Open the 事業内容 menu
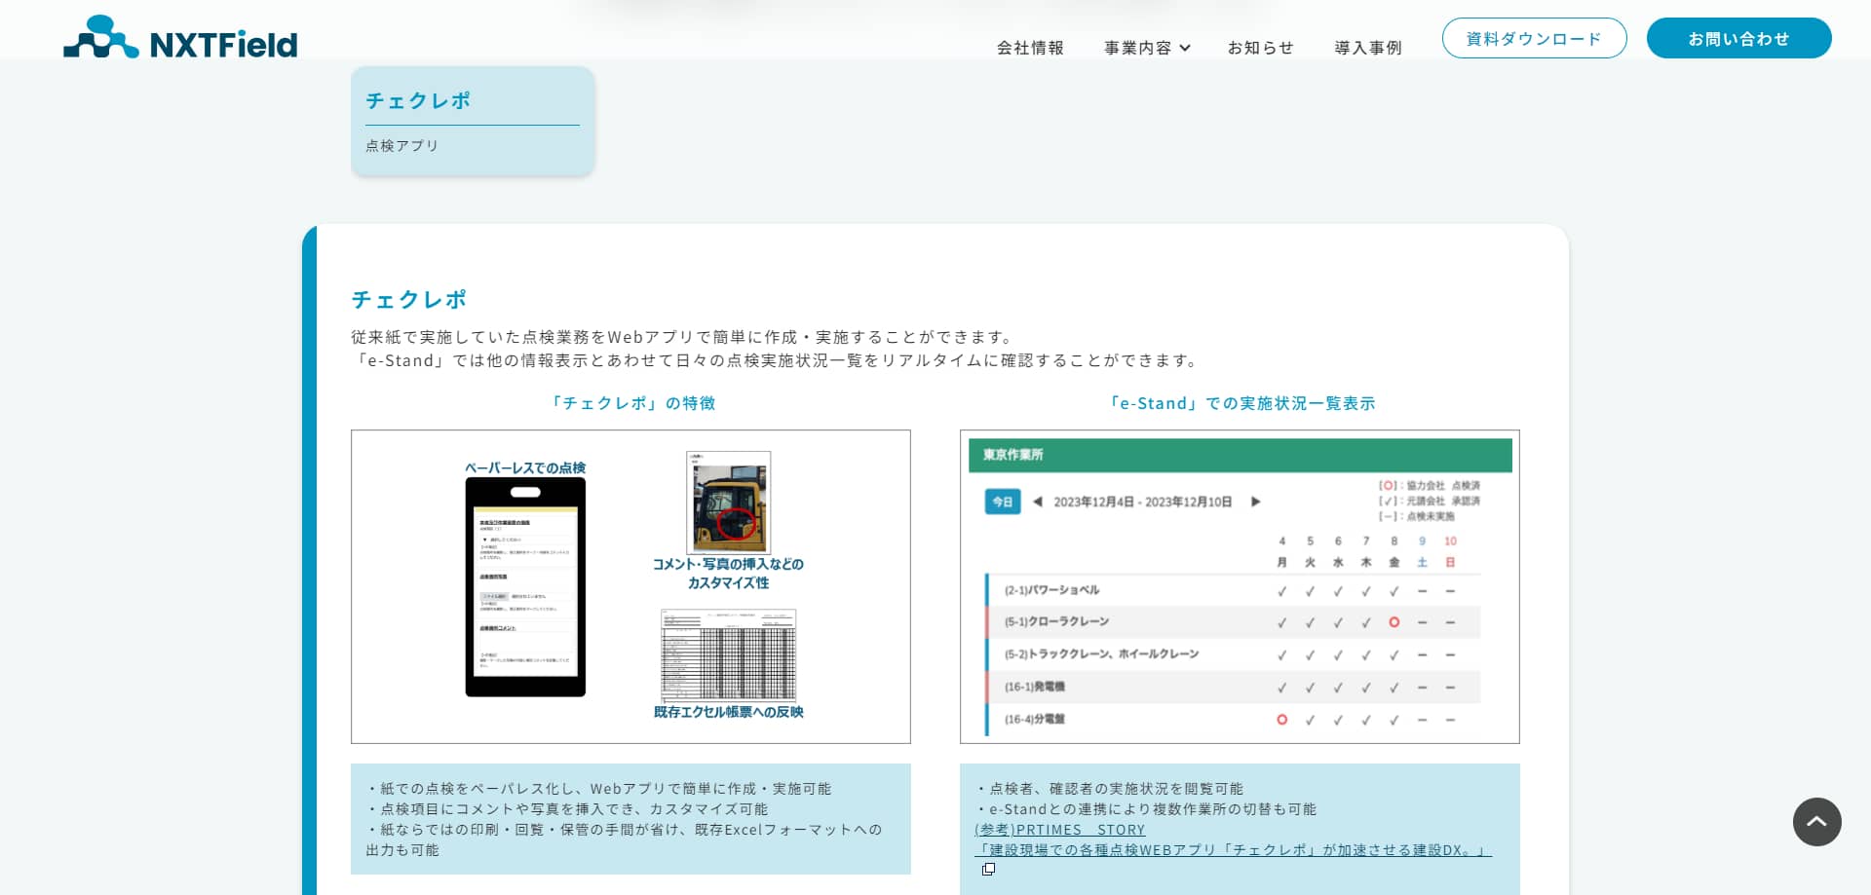The height and width of the screenshot is (895, 1871). click(x=1147, y=48)
